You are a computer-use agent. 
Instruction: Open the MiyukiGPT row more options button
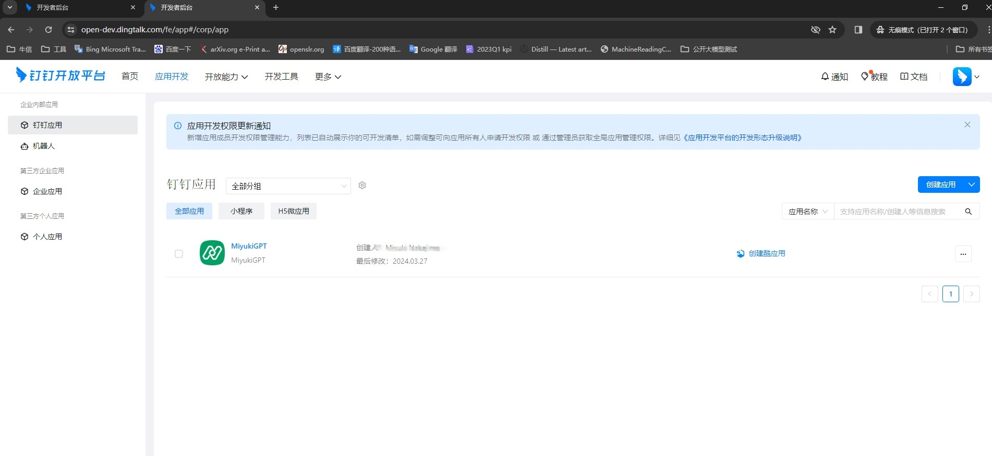pos(963,254)
